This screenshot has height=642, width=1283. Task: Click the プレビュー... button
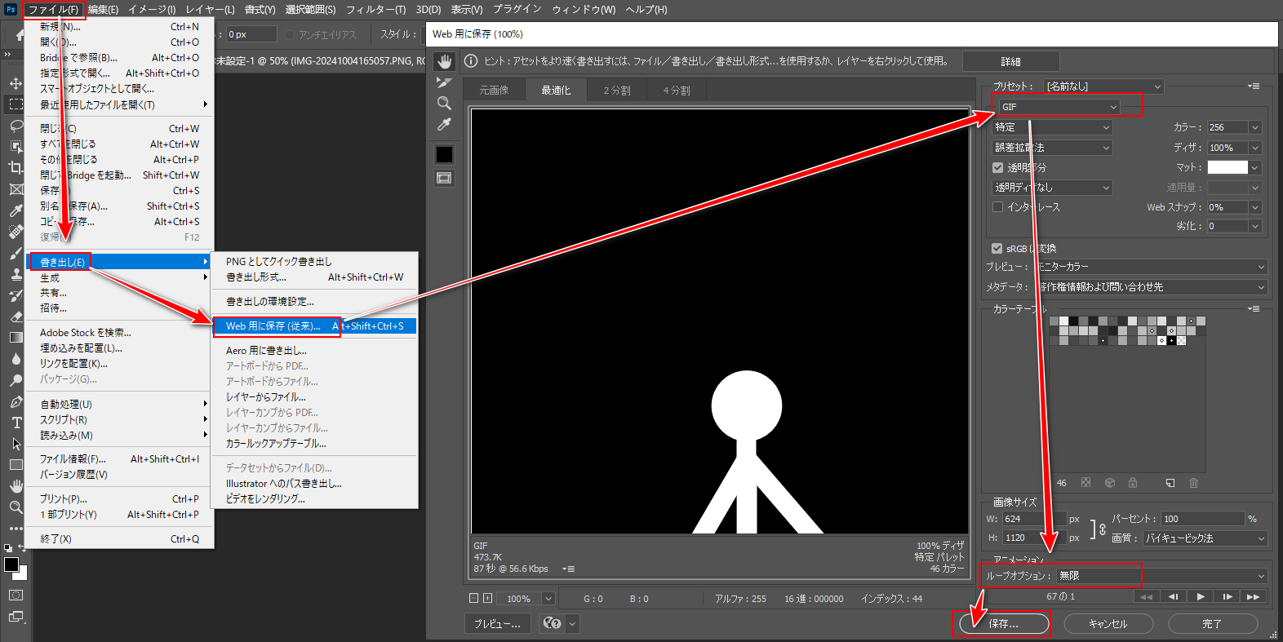point(498,624)
